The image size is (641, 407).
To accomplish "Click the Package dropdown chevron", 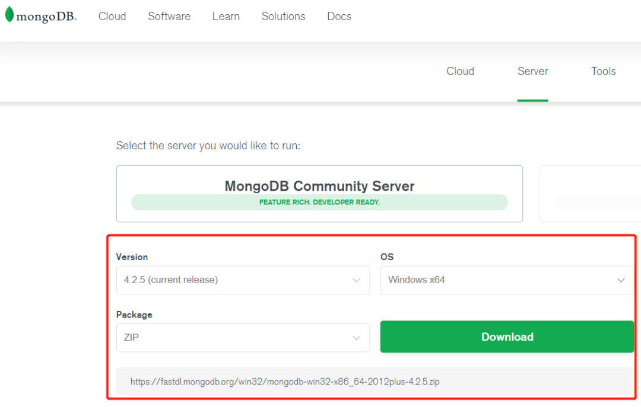I will pos(356,338).
